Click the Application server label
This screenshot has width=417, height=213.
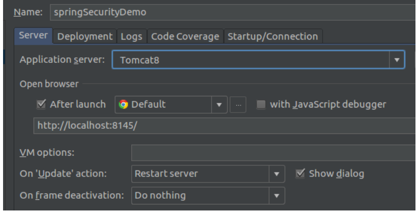[x=62, y=60]
